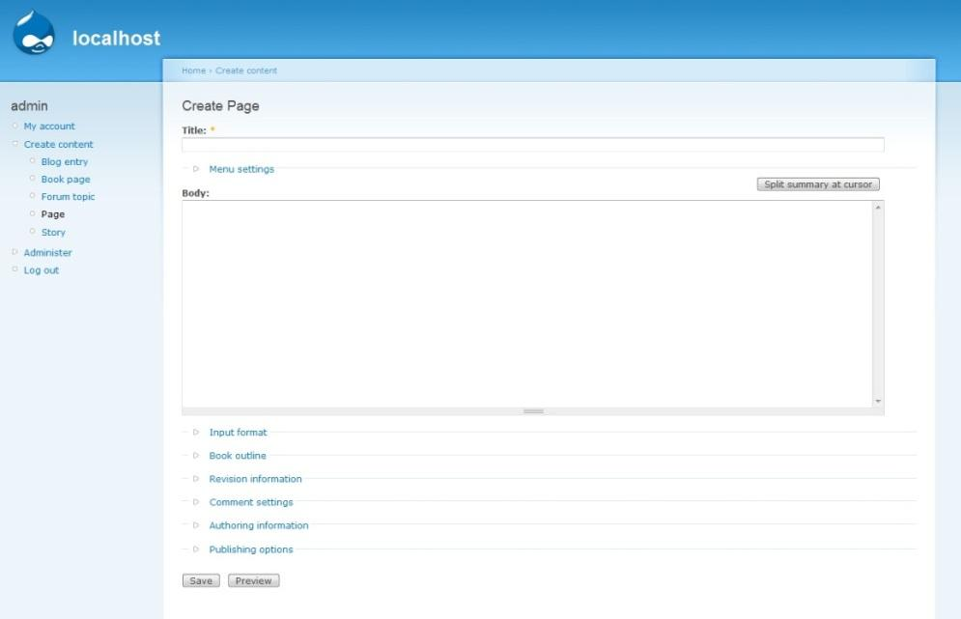Click the Body scrollbar up arrow
Screen dimensions: 961x619
tap(878, 208)
